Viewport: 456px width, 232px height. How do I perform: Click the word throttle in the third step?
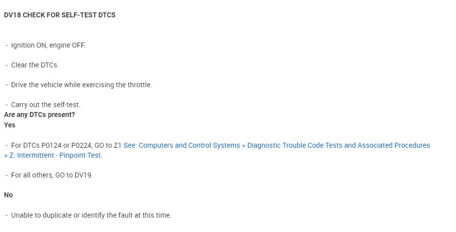click(139, 85)
